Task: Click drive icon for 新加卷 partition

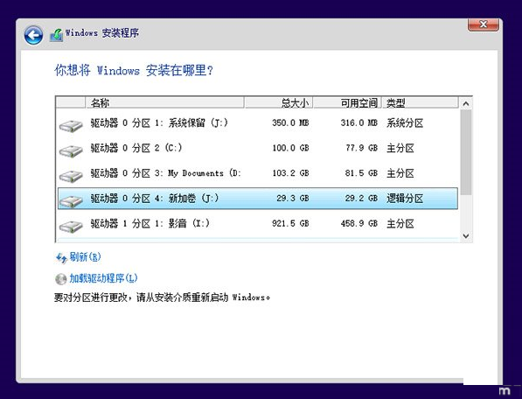Action: click(71, 201)
